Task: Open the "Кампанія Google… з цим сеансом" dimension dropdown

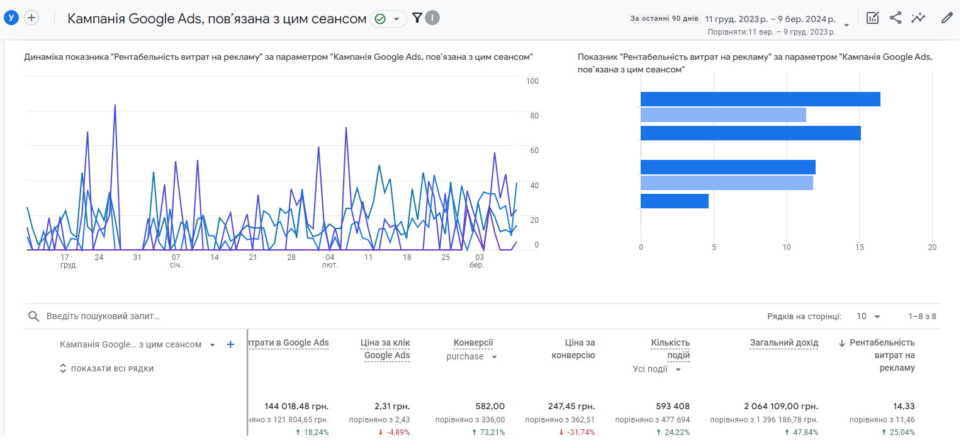Action: tap(138, 344)
